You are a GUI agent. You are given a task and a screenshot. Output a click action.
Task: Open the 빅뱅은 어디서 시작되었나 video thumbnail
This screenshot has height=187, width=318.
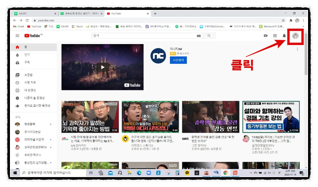click(x=150, y=117)
